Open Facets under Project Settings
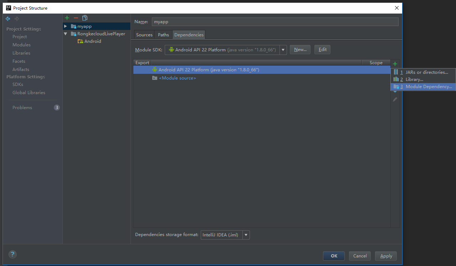The image size is (456, 266). [x=19, y=61]
